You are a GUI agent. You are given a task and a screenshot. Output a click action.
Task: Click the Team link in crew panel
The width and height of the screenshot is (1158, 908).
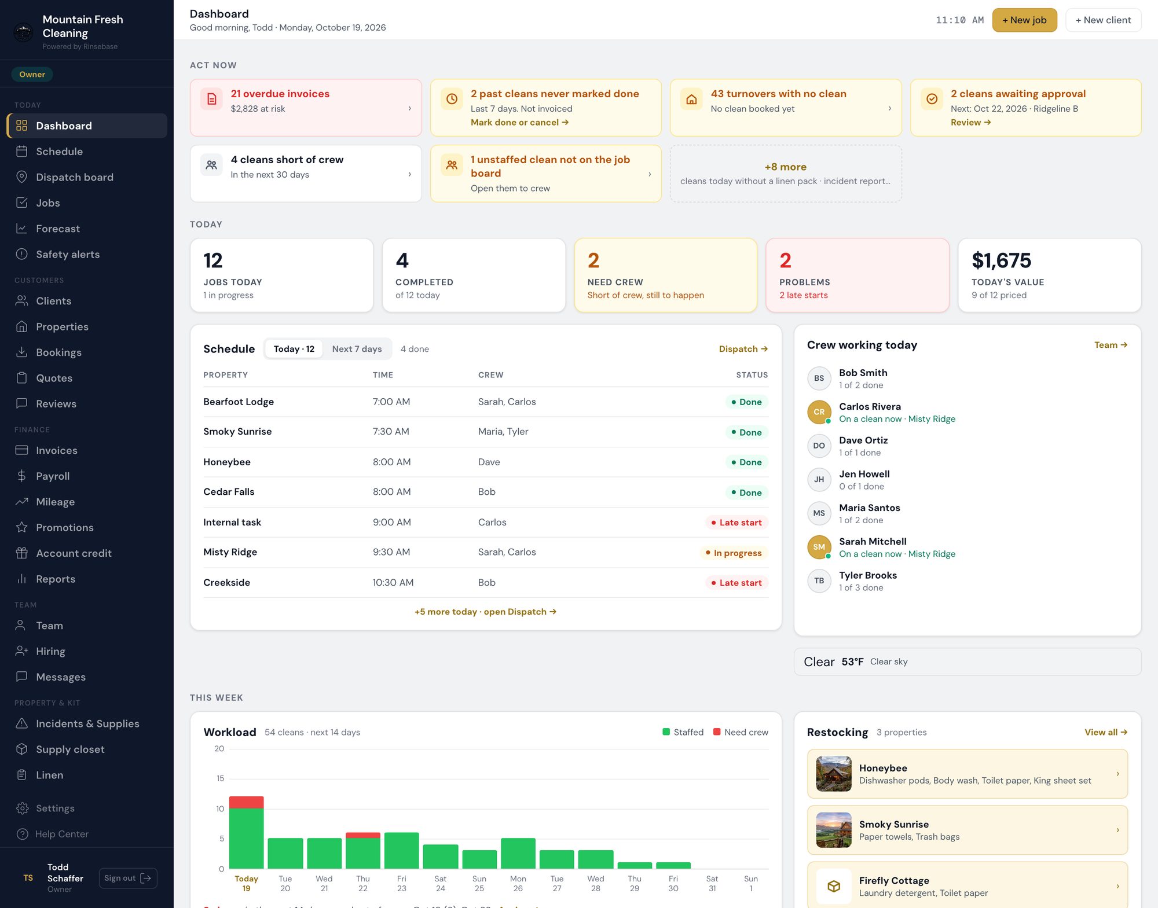coord(1111,345)
